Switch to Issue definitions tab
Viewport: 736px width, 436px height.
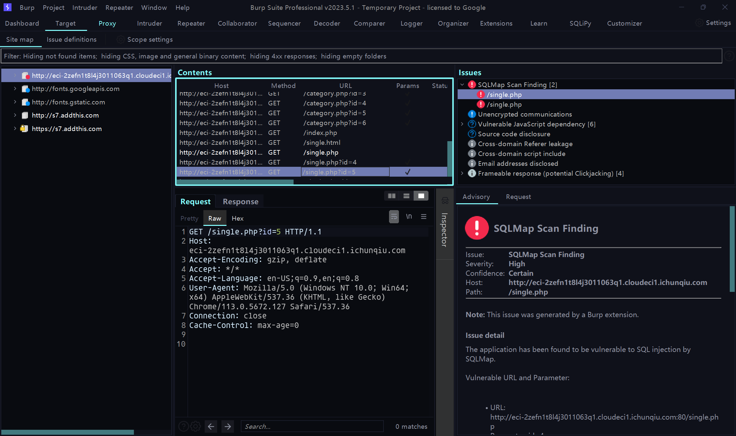coord(72,39)
